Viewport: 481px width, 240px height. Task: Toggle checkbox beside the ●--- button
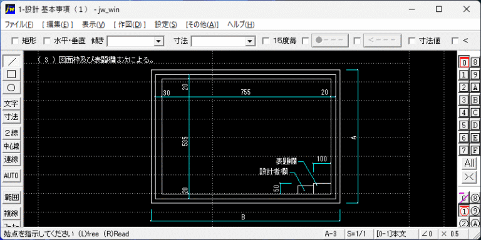(x=306, y=41)
